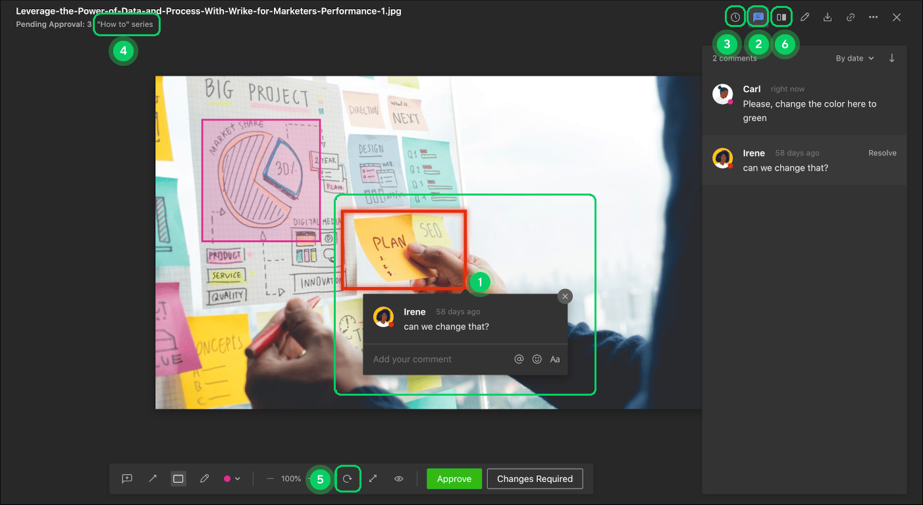This screenshot has height=505, width=923.
Task: Click Changes Required
Action: 535,479
